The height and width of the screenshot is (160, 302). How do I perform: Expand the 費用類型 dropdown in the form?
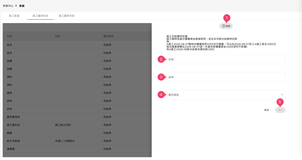coord(226,95)
